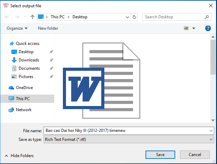Click the Cancel button

pyautogui.click(x=195, y=155)
